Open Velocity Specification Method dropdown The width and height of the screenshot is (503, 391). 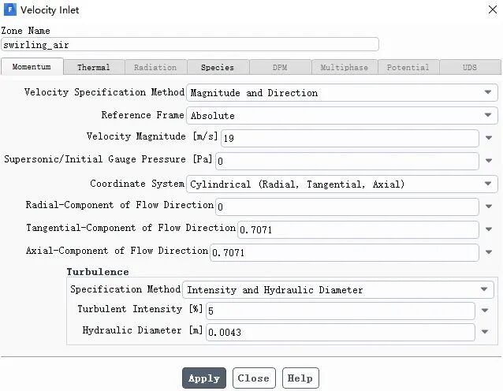click(x=341, y=93)
